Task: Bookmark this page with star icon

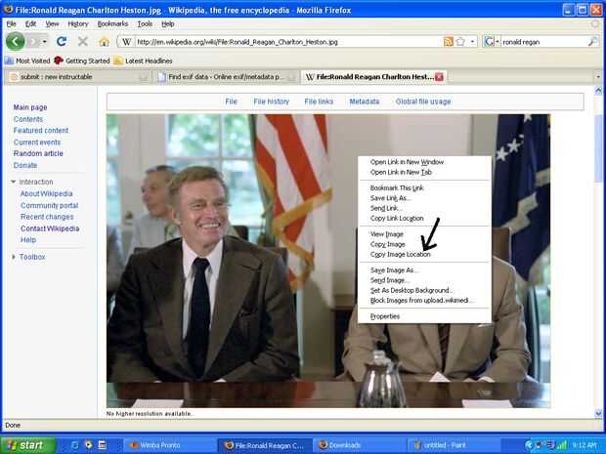Action: [x=460, y=42]
